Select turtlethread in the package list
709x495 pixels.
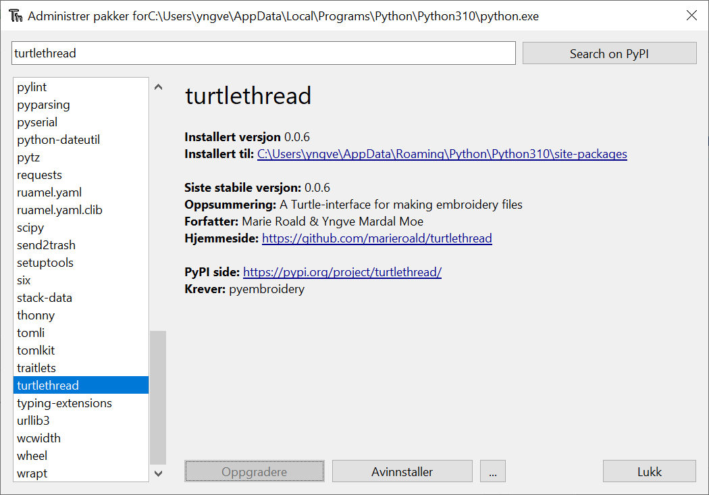(x=81, y=385)
